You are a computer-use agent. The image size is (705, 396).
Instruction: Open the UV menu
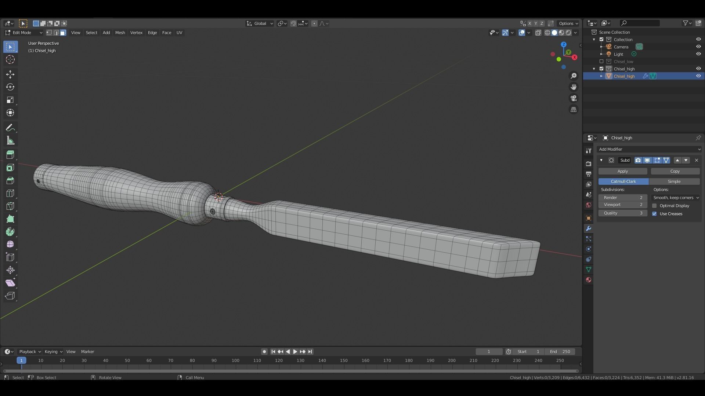(179, 33)
